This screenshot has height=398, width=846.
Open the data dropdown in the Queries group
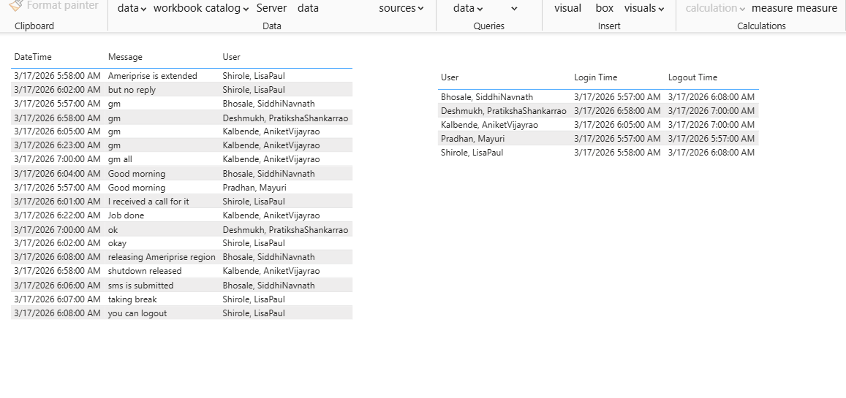468,8
